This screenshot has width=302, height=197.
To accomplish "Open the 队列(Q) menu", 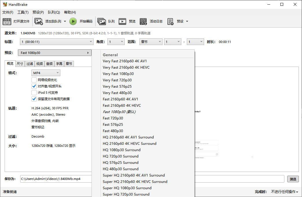I will tap(54, 12).
